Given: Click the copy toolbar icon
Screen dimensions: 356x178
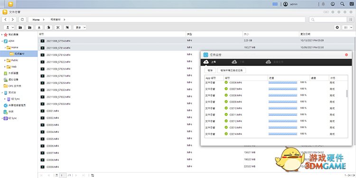Looking at the screenshot, I should pyautogui.click(x=48, y=28).
